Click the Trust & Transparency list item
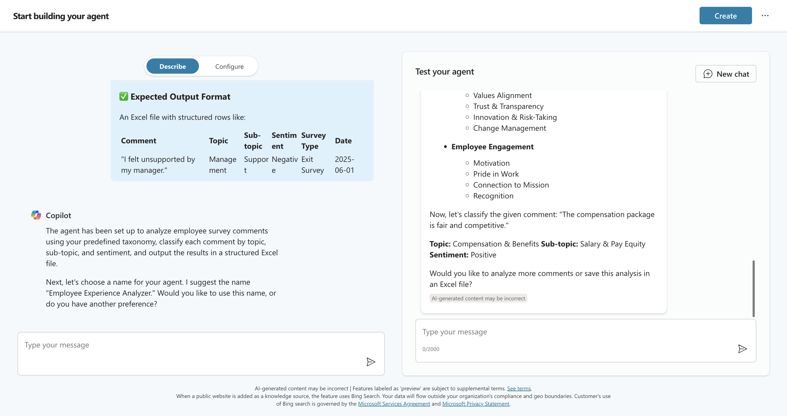Image resolution: width=787 pixels, height=416 pixels. pyautogui.click(x=508, y=106)
